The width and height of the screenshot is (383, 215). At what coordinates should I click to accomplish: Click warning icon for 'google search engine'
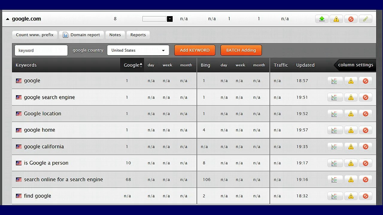351,97
